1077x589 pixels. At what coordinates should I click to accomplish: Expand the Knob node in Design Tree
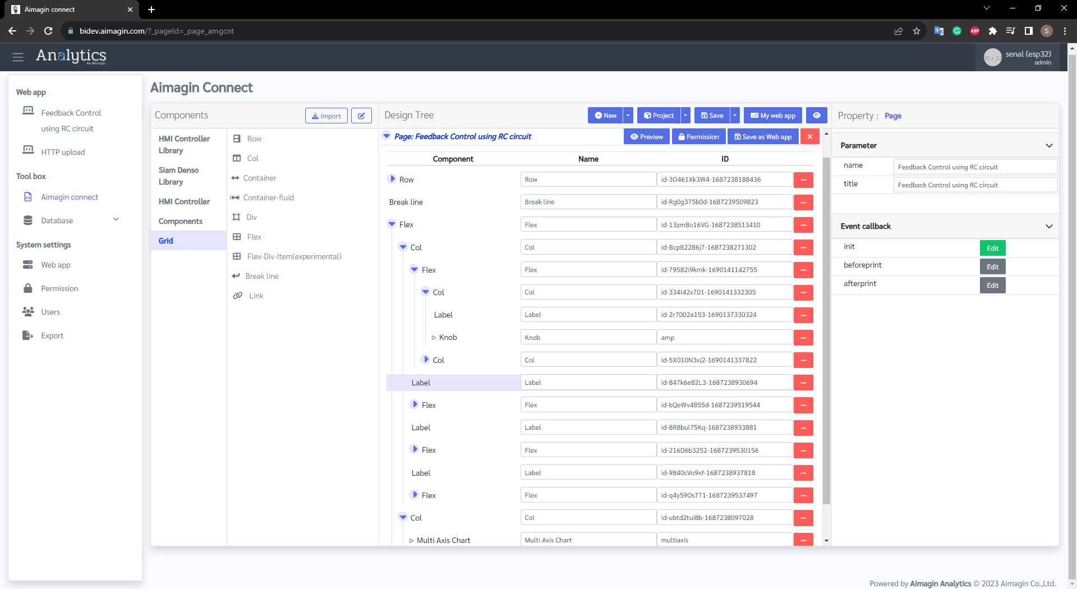coord(434,338)
